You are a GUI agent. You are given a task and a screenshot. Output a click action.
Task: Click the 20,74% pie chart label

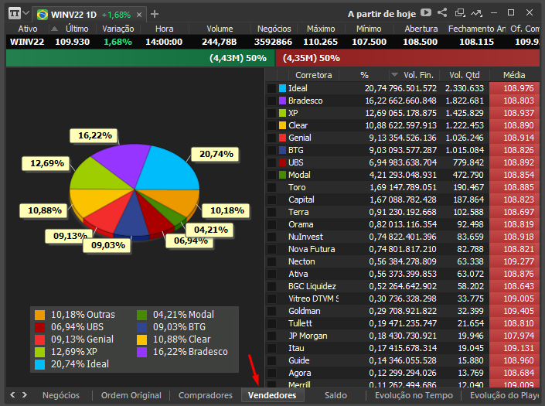point(216,154)
